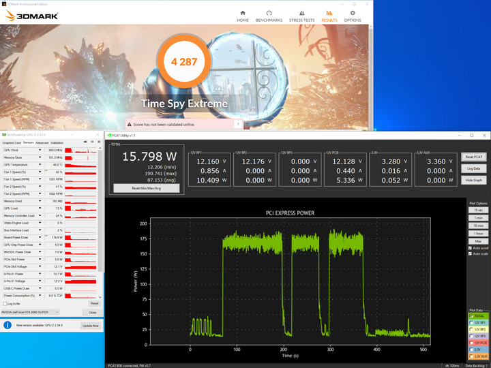
Task: Open the GPU Clock sensor dropdown
Action: tap(40, 150)
